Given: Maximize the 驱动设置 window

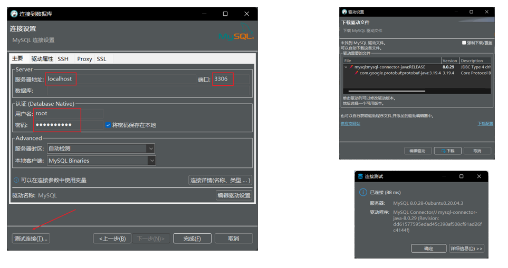Looking at the screenshot, I should click(x=471, y=12).
